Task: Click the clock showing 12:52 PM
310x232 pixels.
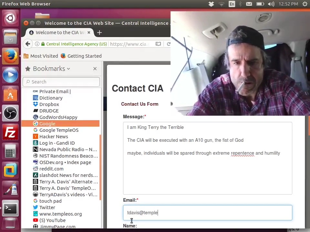Action: [x=288, y=4]
